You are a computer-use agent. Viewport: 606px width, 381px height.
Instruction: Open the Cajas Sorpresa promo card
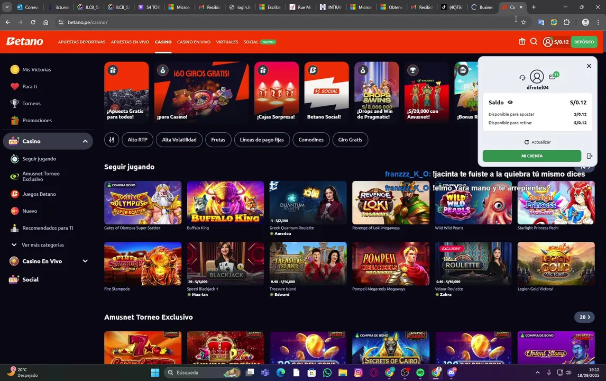[277, 92]
